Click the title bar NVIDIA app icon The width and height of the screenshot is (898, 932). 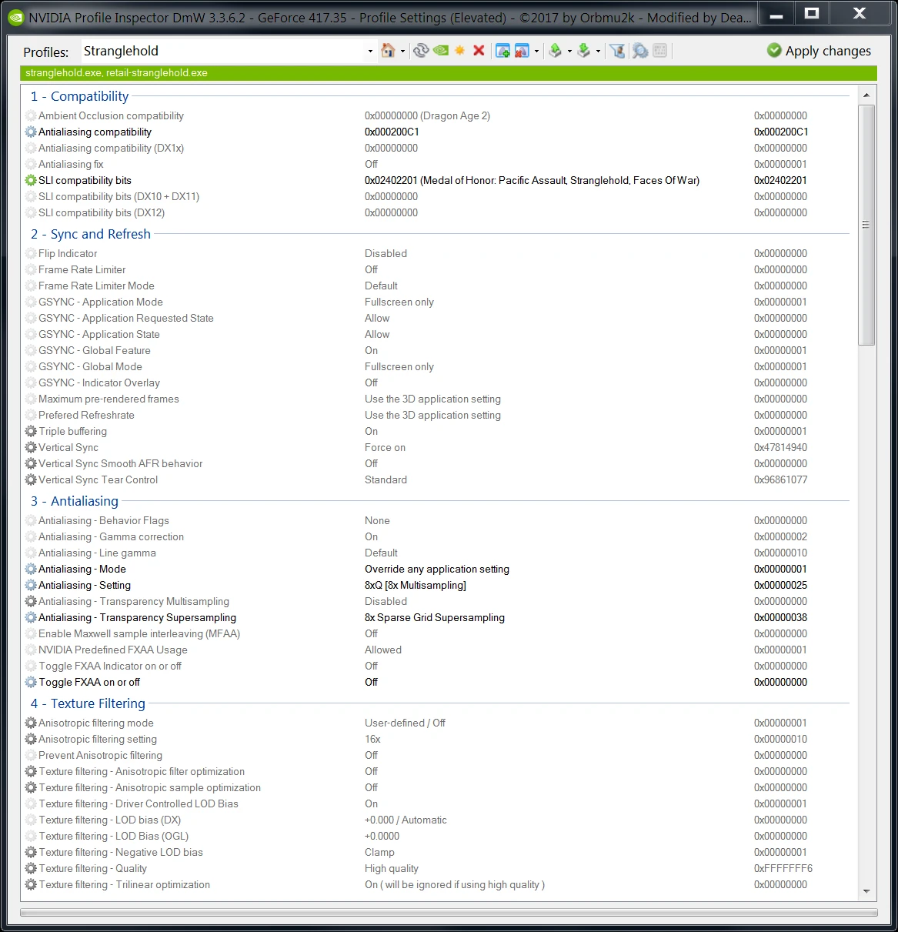[15, 17]
